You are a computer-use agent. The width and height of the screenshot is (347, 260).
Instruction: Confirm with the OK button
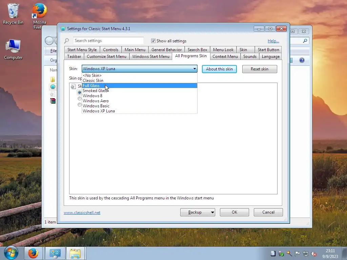click(x=234, y=212)
